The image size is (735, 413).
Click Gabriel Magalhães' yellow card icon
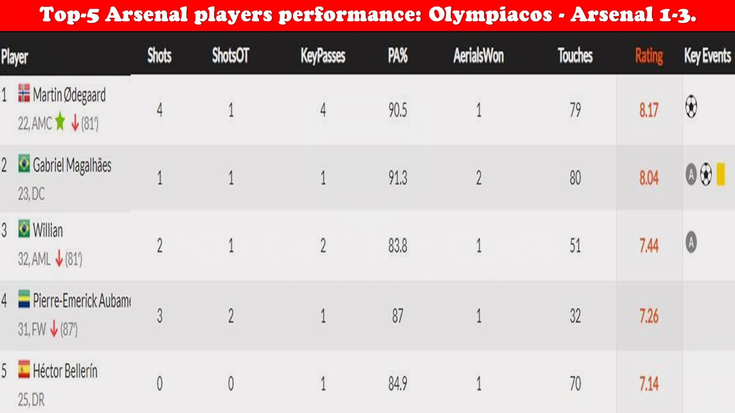tap(721, 174)
